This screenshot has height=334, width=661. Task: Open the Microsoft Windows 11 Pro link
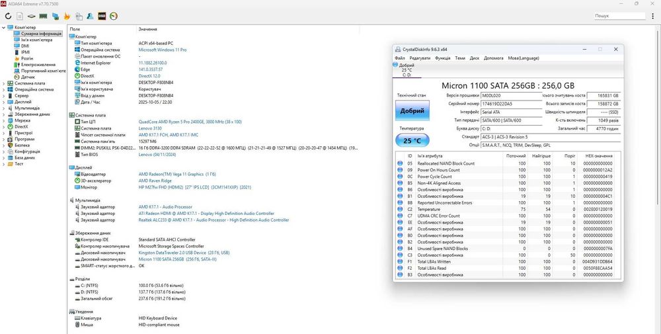163,50
